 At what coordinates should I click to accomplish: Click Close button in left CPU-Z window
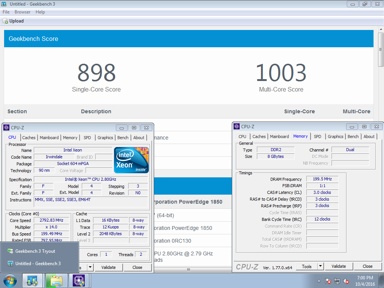[x=137, y=267]
